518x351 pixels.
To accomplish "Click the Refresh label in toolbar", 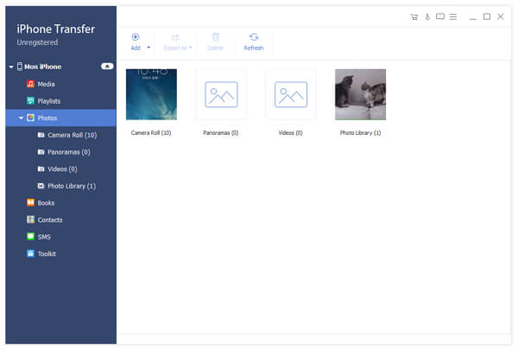I will (253, 48).
